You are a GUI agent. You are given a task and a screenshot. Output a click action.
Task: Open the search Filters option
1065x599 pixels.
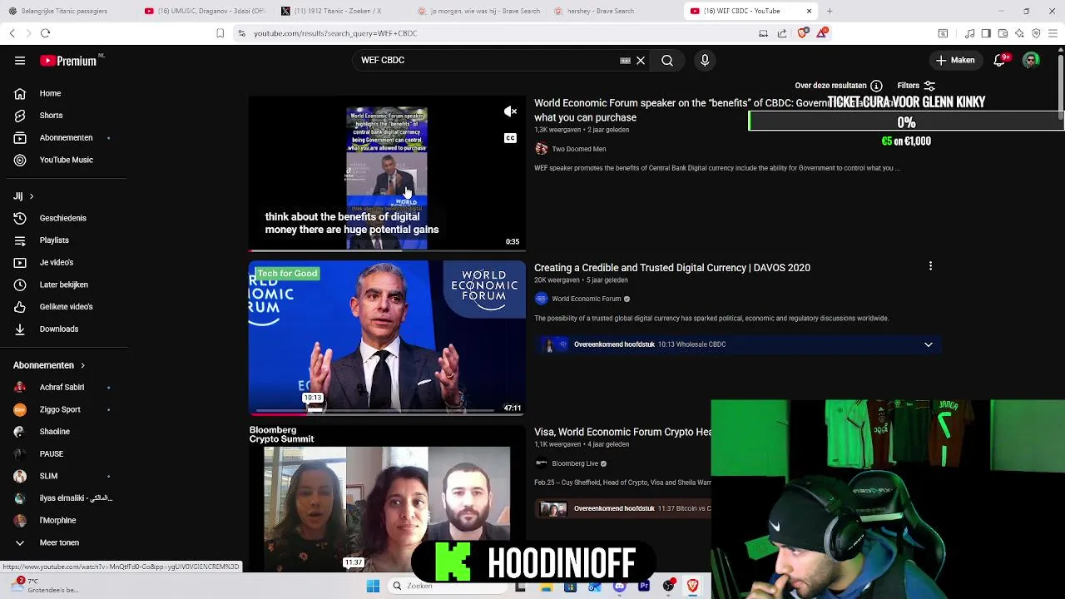(x=916, y=86)
